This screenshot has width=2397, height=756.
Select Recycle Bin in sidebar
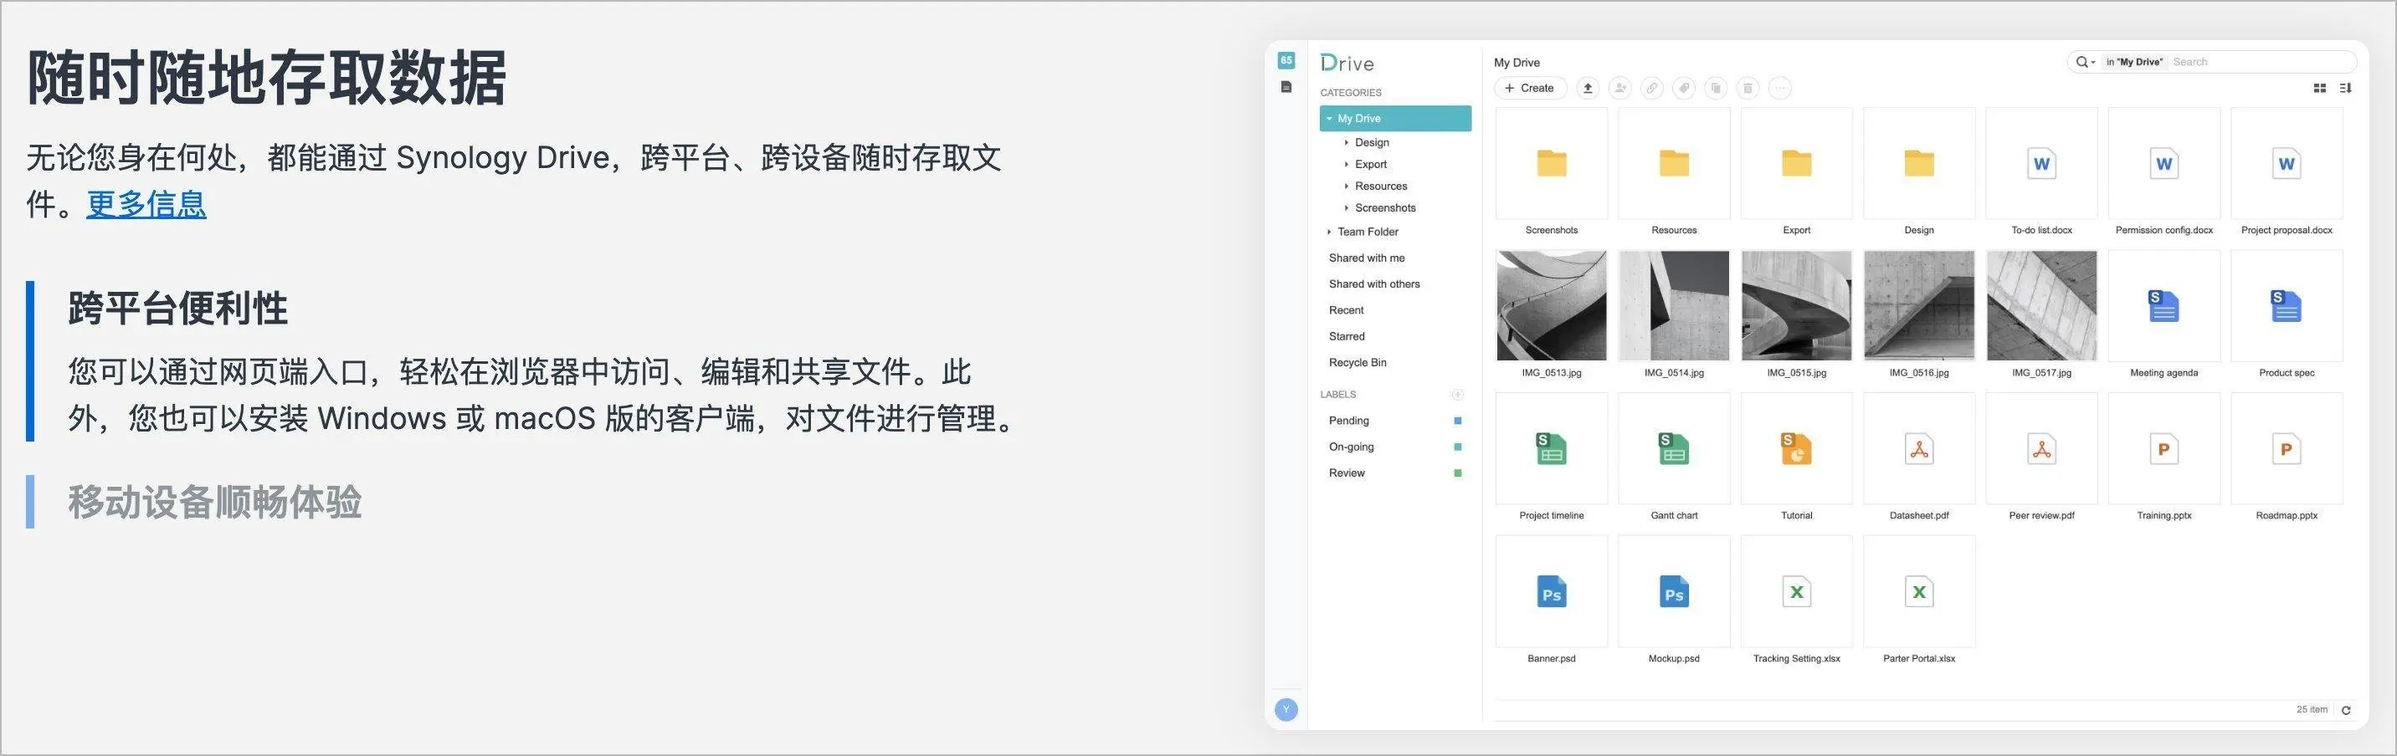(x=1357, y=363)
